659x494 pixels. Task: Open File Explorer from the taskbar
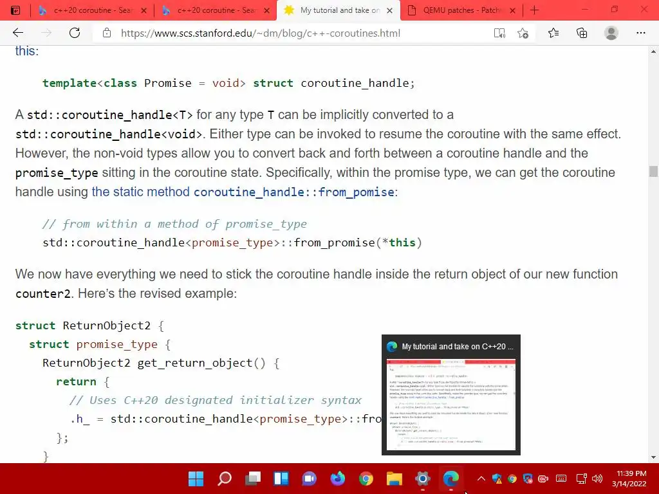394,479
